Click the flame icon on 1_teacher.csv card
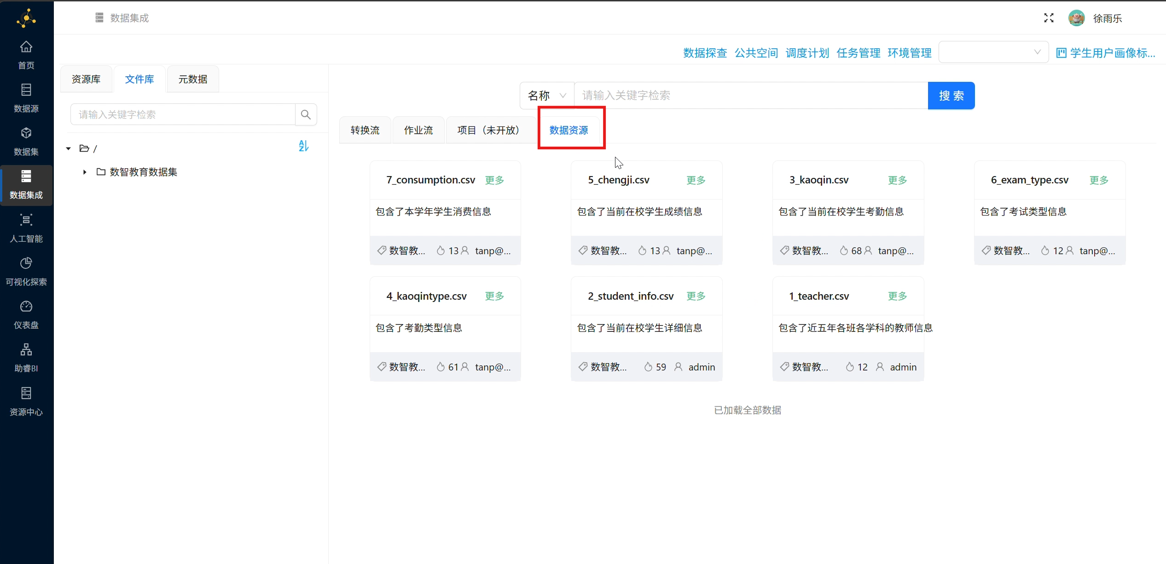1166x564 pixels. [x=850, y=367]
